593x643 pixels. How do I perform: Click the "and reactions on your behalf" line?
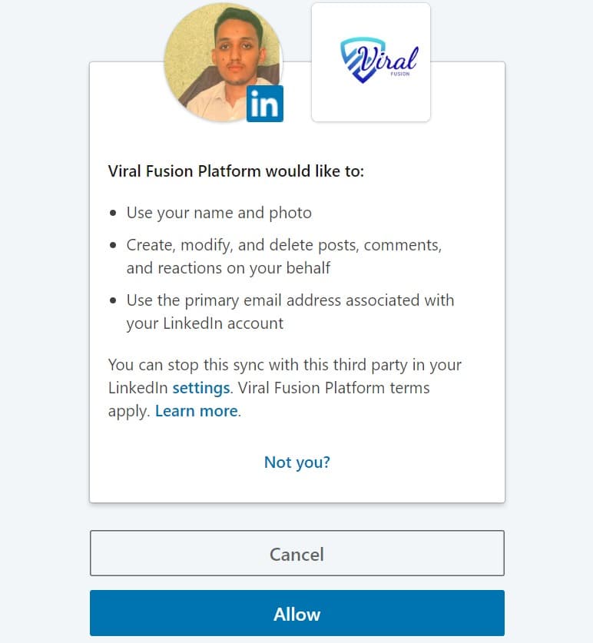(x=228, y=268)
